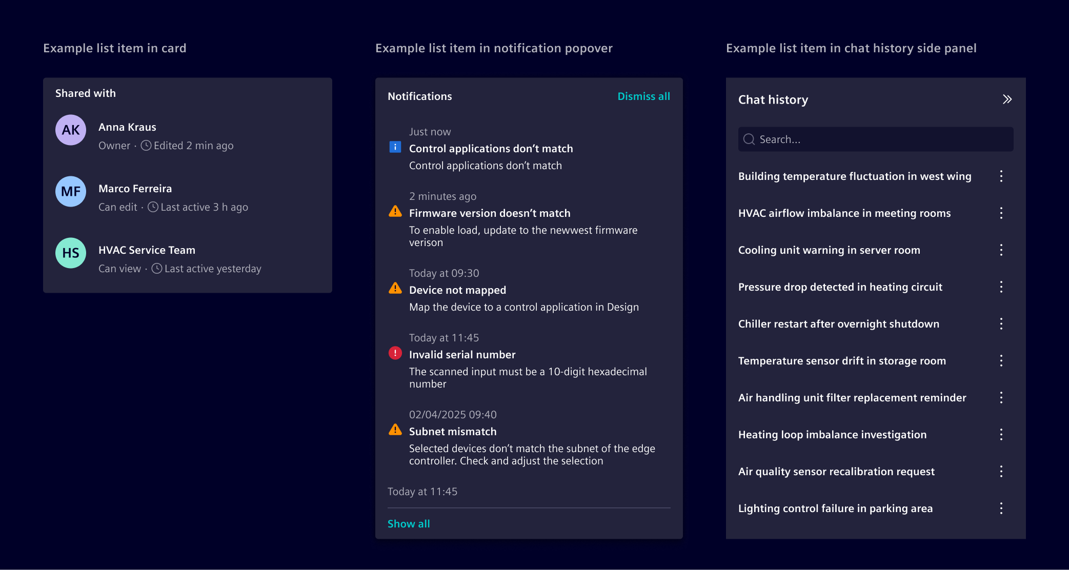Screen dimensions: 1069x570
Task: Collapse the Chat history side panel
Action: pos(1007,99)
